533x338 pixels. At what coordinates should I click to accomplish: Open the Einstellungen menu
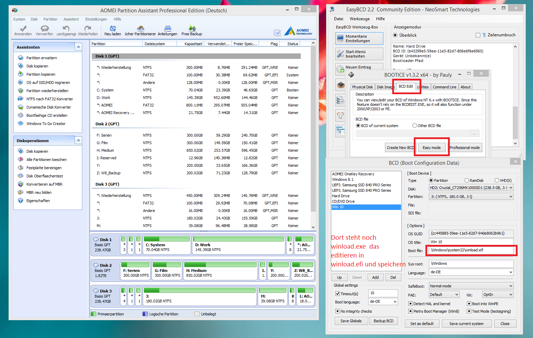click(x=96, y=19)
